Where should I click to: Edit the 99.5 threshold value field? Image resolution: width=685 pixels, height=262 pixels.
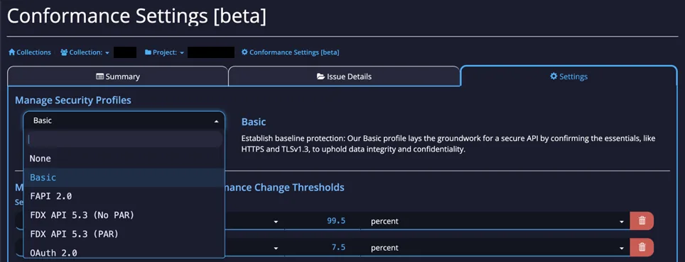tap(323, 221)
